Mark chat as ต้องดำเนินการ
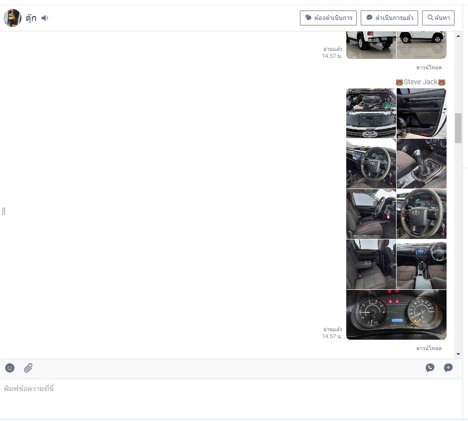Screen dimensions: 468x421 click(x=328, y=18)
